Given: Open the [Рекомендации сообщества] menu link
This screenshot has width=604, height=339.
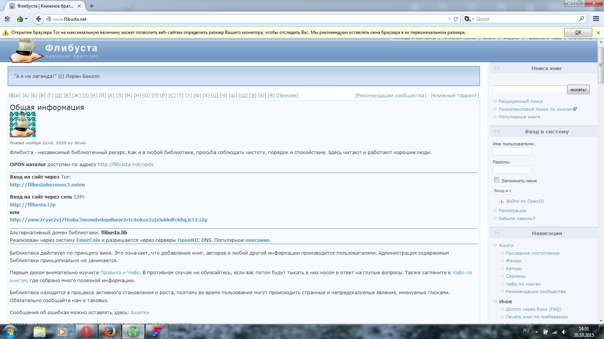Looking at the screenshot, I should tap(390, 96).
